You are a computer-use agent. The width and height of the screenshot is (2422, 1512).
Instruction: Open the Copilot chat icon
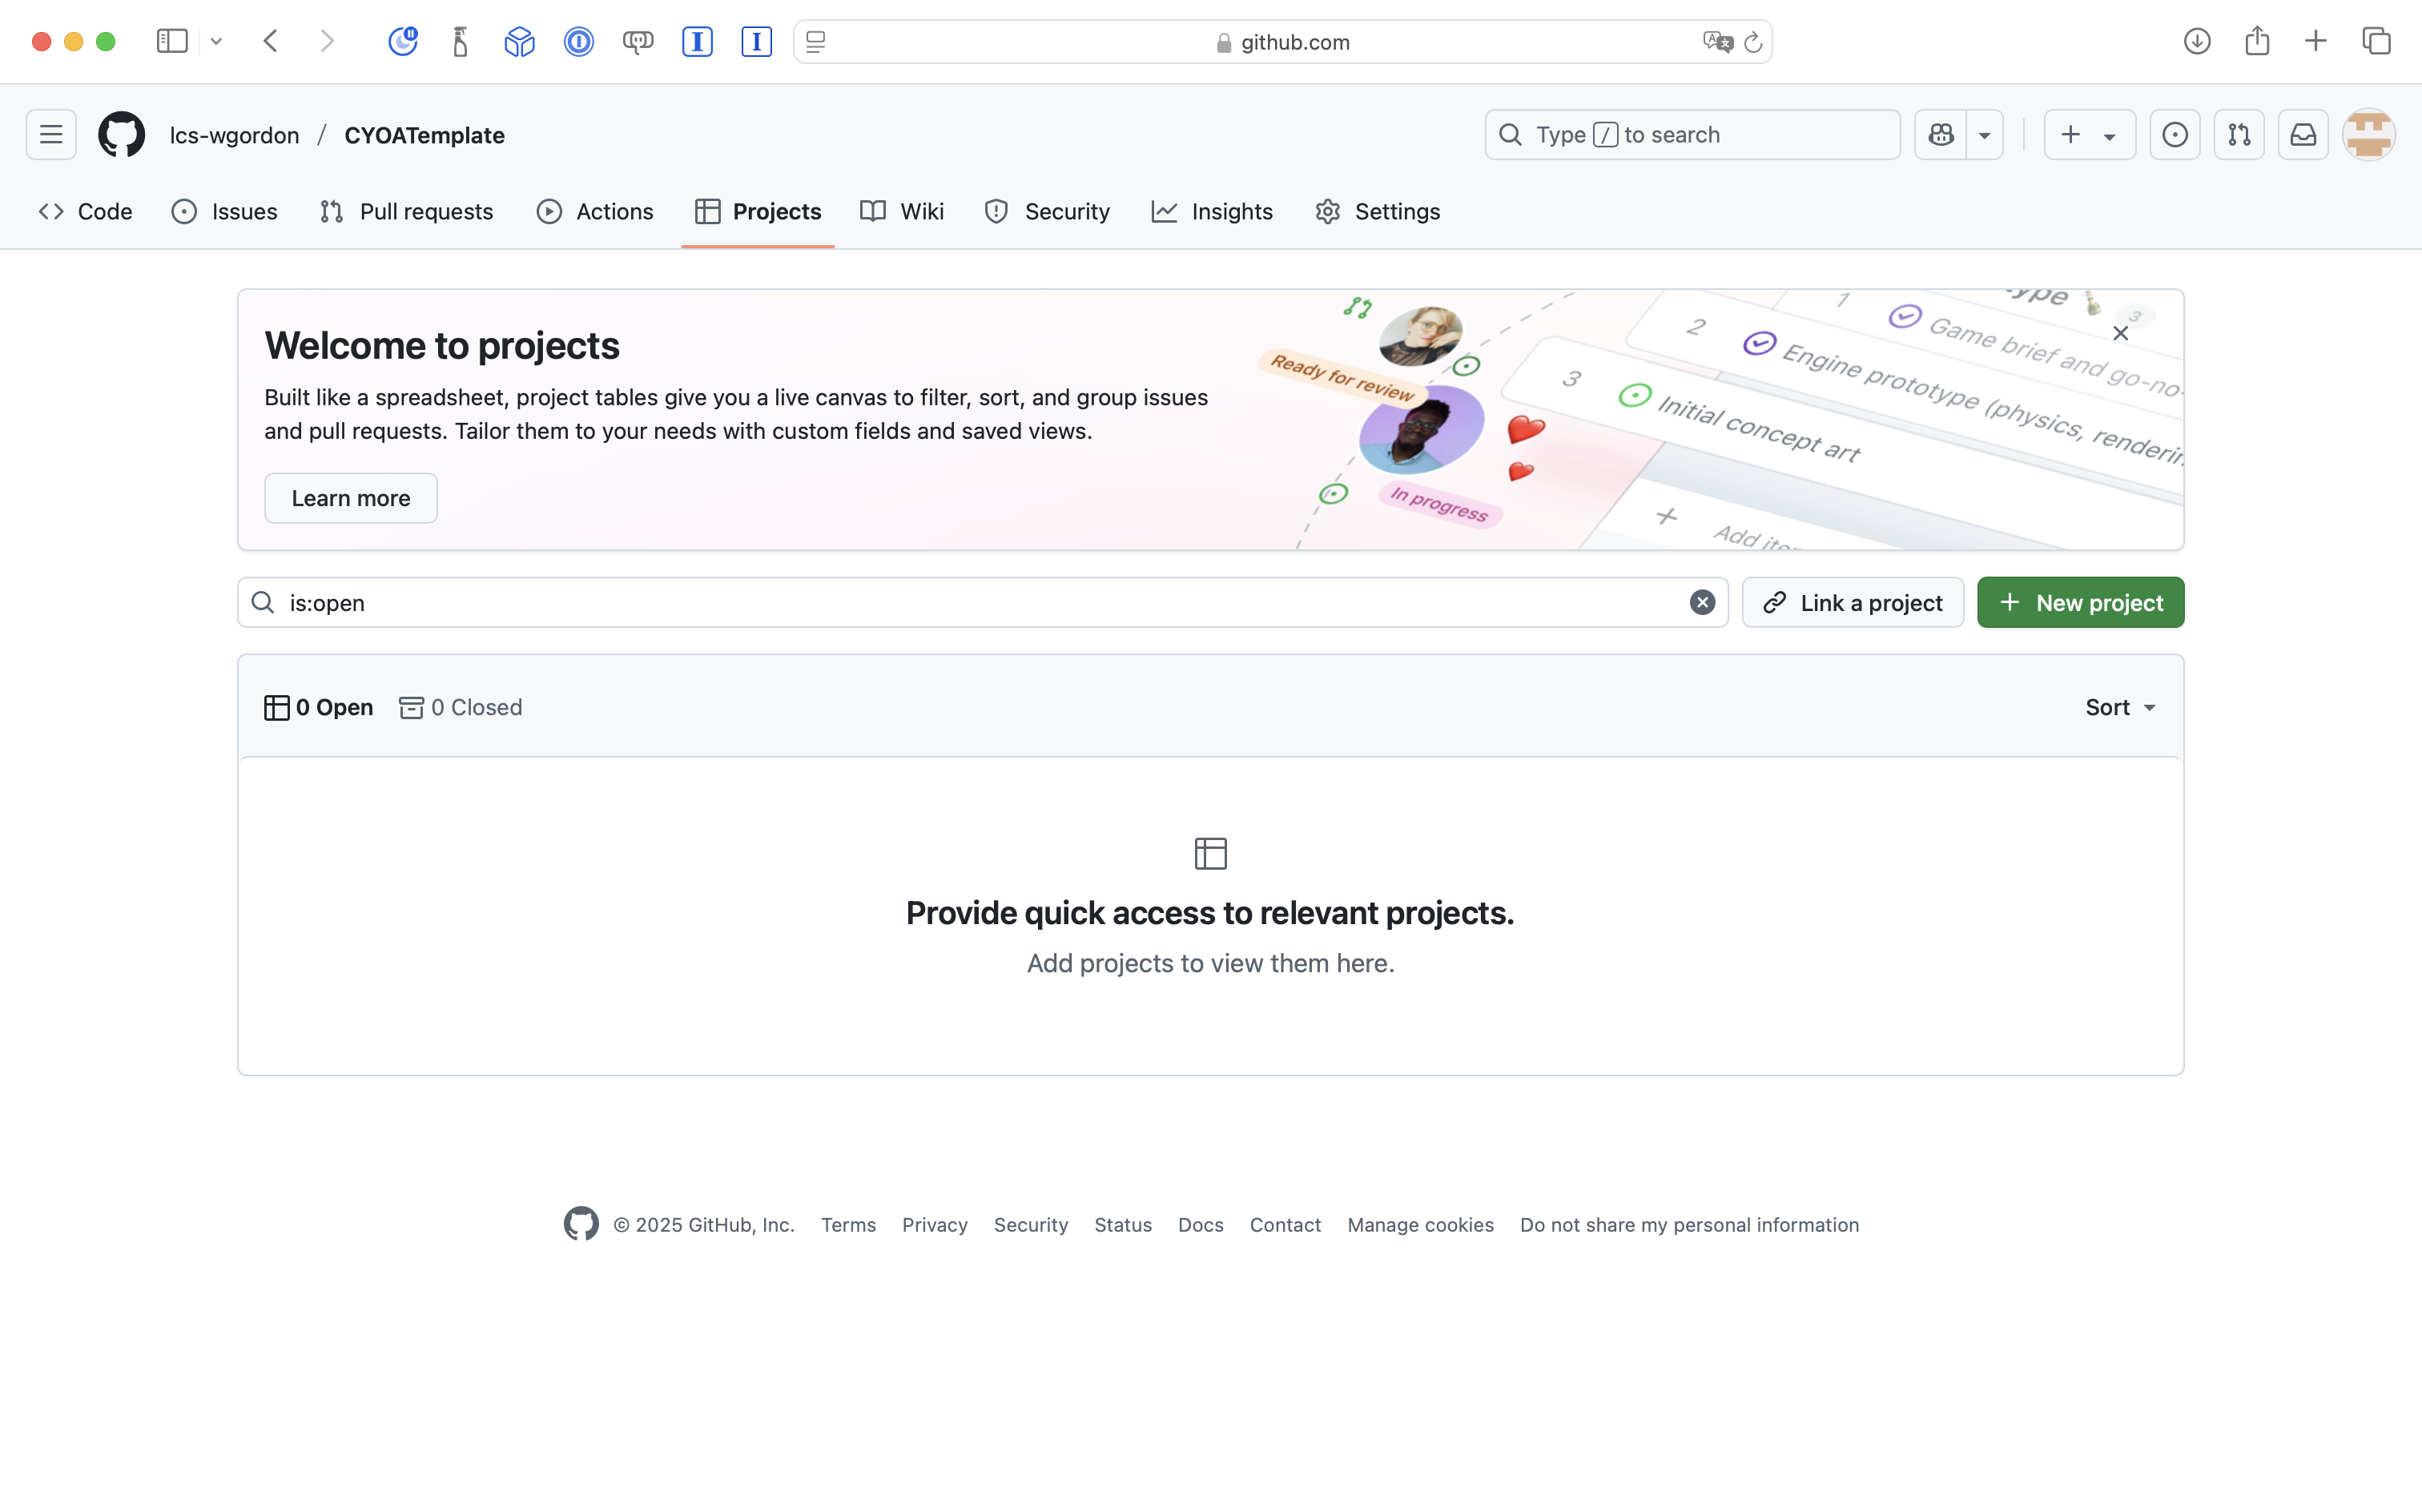(1941, 135)
